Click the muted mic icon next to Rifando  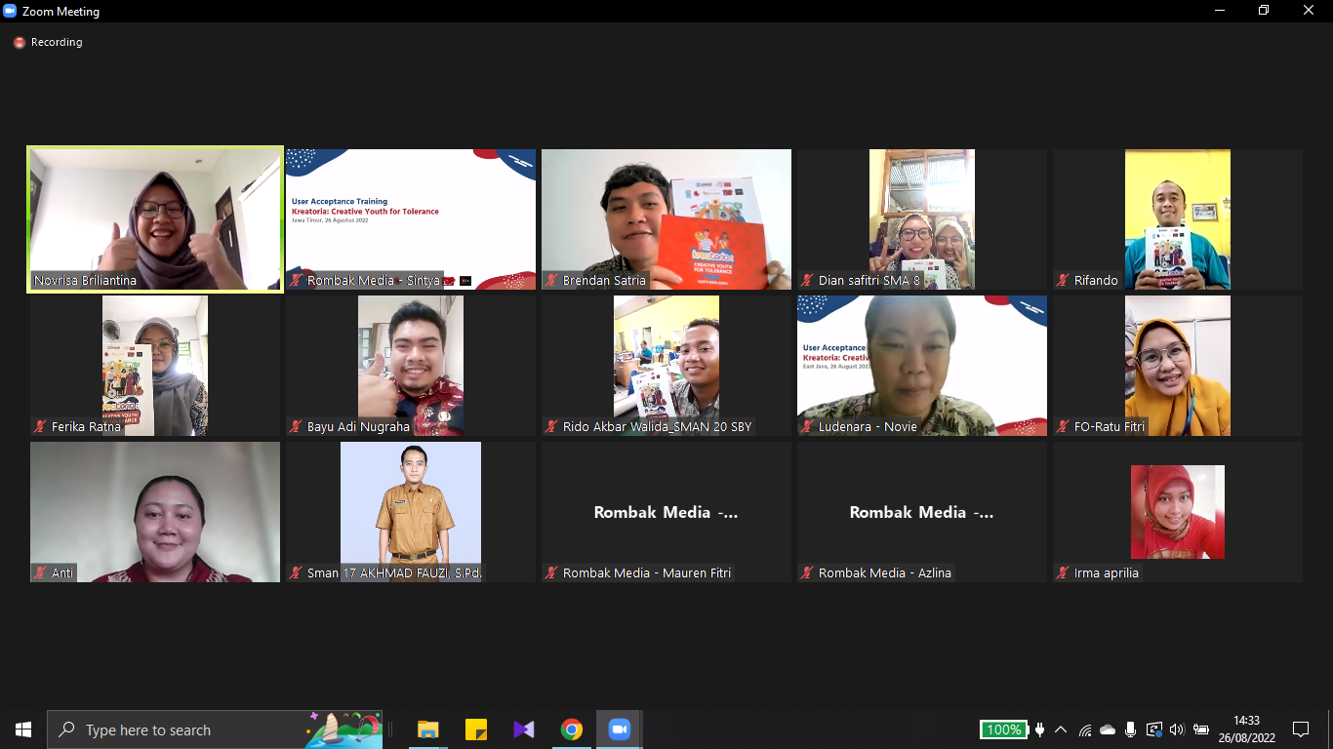[x=1064, y=281]
